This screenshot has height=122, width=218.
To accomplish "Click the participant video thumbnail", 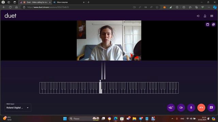I will 109,41.
